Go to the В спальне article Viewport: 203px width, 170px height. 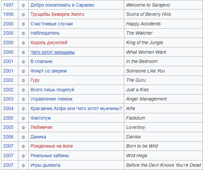(42, 61)
